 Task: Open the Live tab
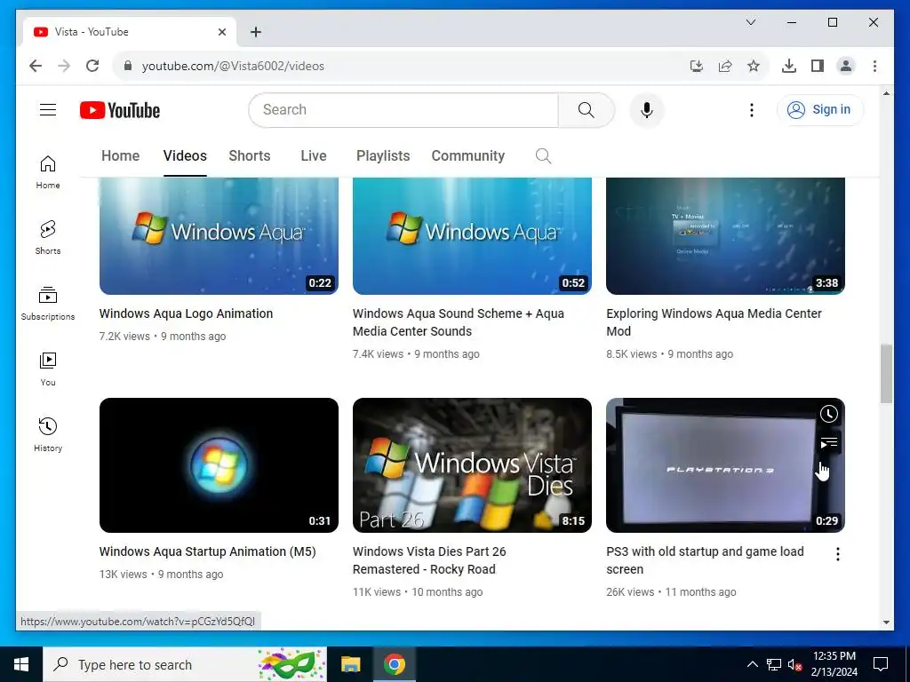click(314, 156)
